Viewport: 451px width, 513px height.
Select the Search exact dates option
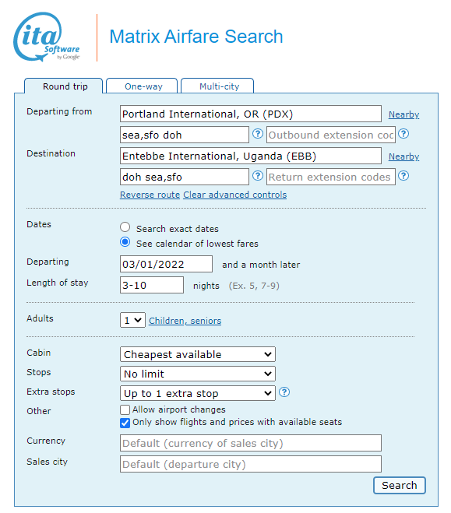(x=125, y=227)
